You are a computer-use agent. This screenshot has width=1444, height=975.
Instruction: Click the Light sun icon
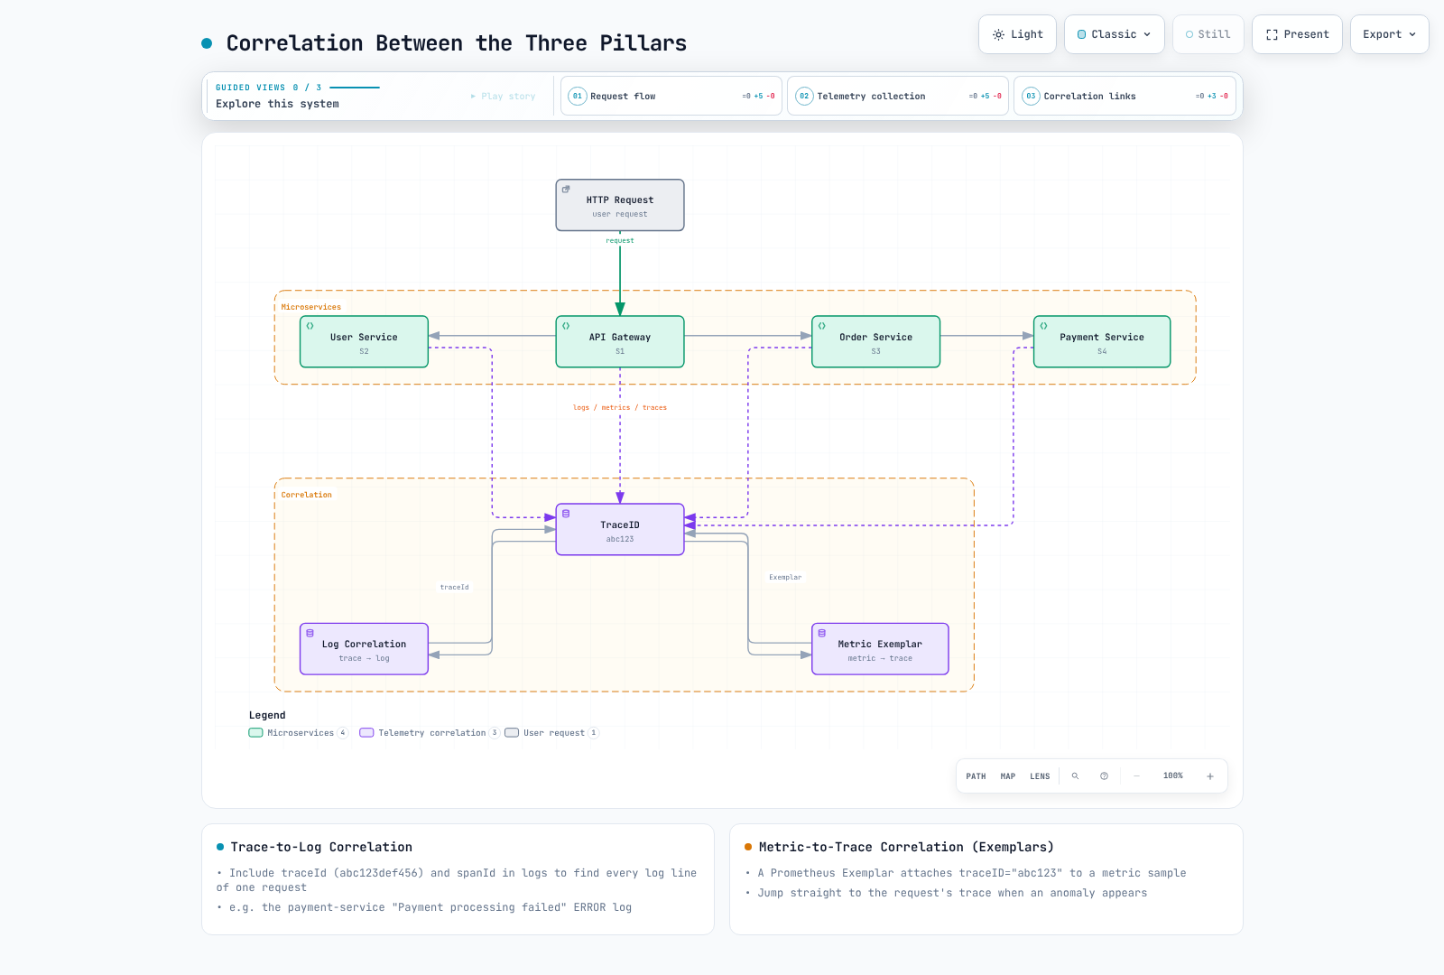click(998, 34)
